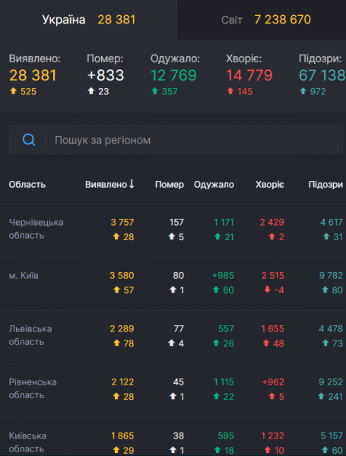Click the sort arrow next to Виявлено
Viewport: 346px width, 456px height.
pyautogui.click(x=132, y=184)
